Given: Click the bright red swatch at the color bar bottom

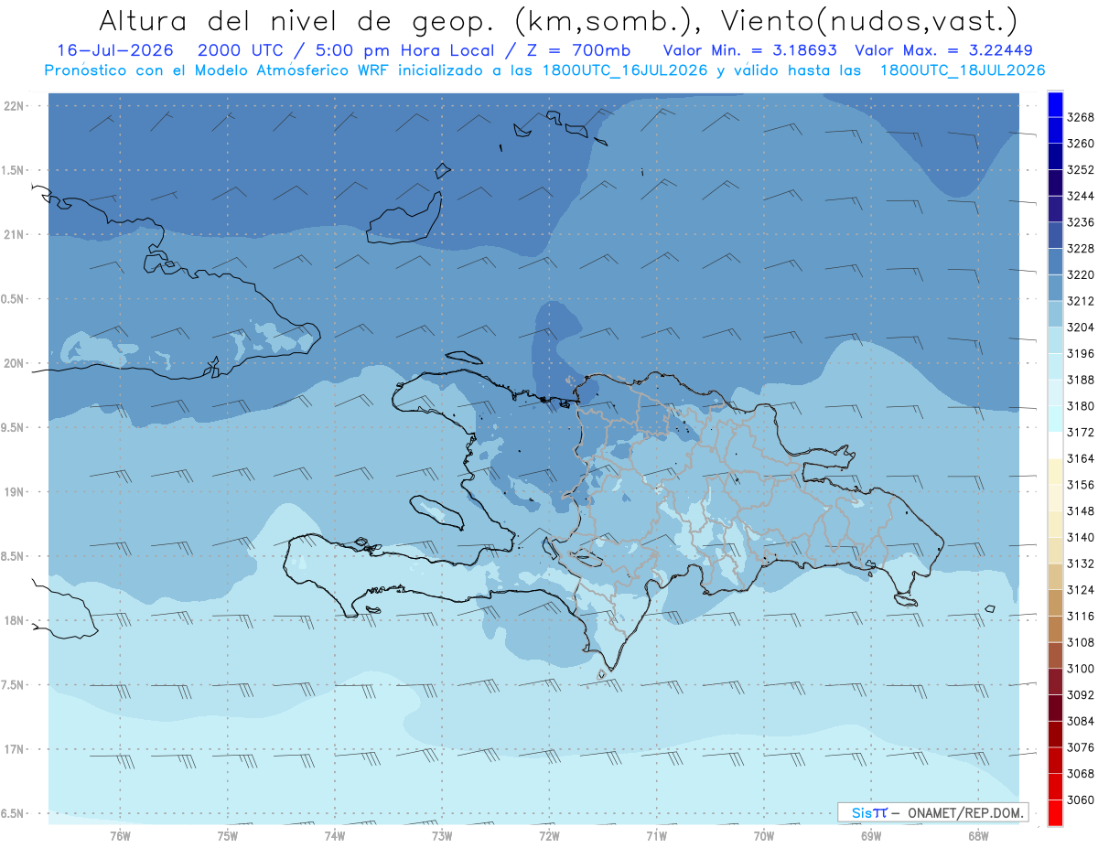Looking at the screenshot, I should tap(1055, 813).
